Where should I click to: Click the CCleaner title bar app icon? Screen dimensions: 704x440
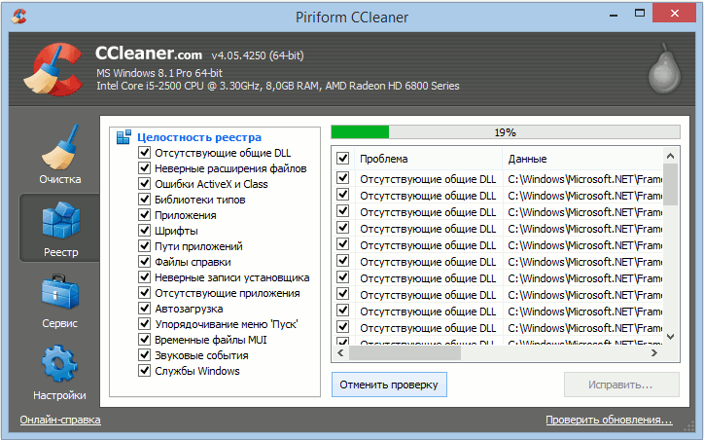[x=19, y=17]
